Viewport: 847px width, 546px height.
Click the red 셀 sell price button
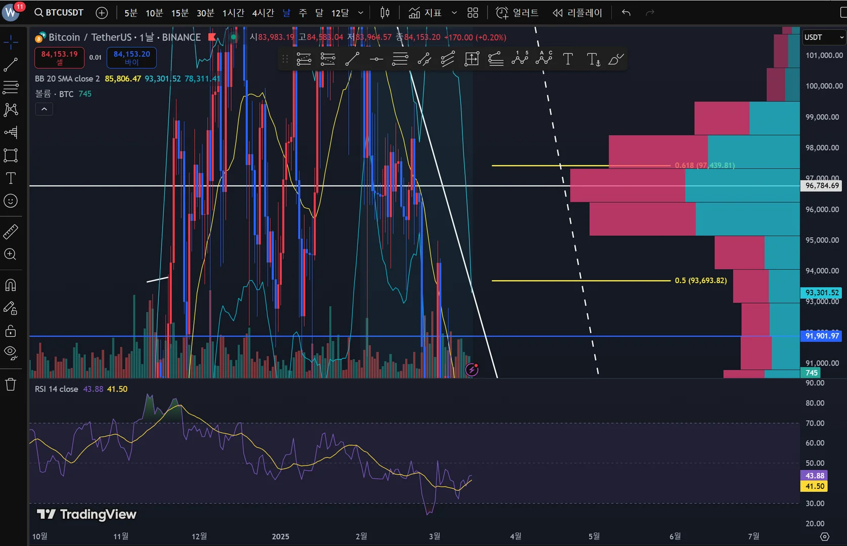click(60, 58)
